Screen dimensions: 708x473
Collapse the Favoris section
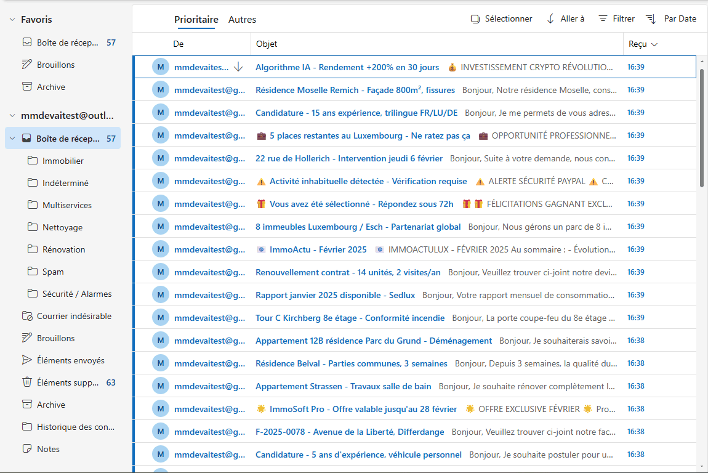pyautogui.click(x=10, y=18)
